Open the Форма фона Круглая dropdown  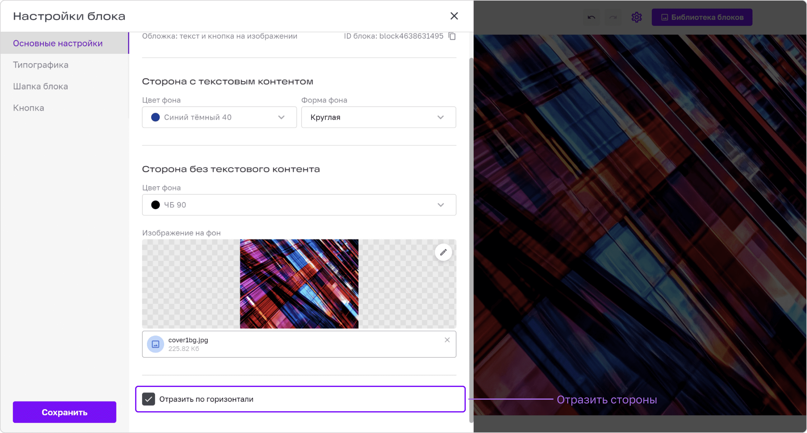[379, 117]
